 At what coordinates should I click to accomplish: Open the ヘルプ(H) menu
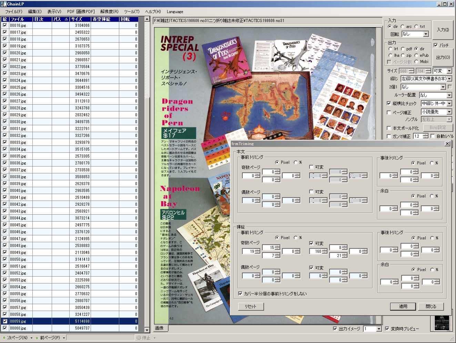[x=153, y=11]
